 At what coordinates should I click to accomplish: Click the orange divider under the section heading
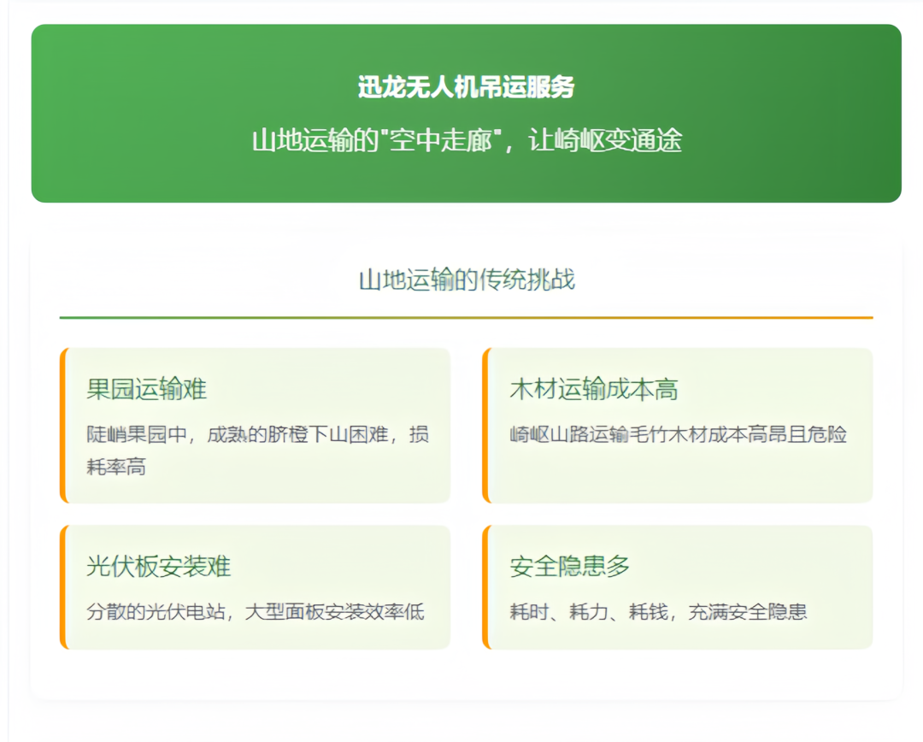coord(466,316)
